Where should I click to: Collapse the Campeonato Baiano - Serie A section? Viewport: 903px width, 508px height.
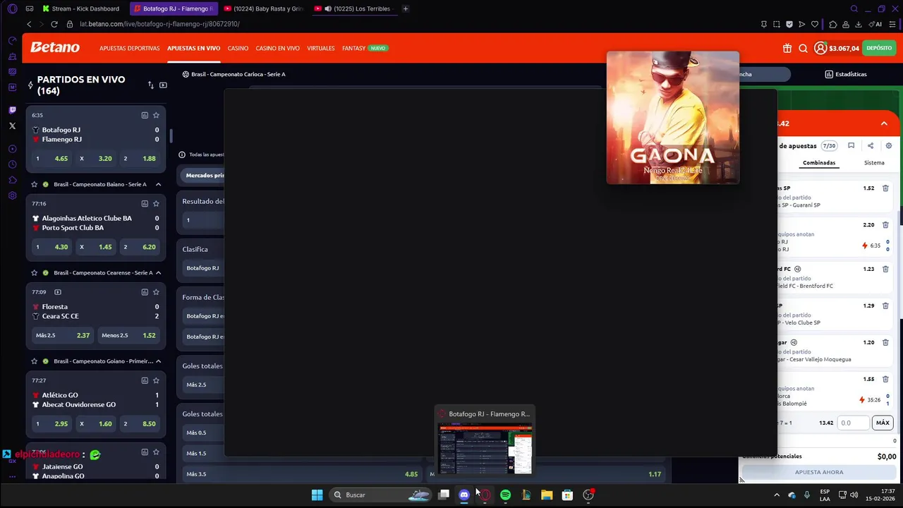click(158, 184)
